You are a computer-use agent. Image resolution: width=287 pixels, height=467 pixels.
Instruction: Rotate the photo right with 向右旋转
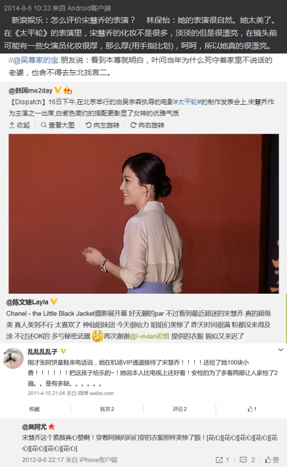[x=147, y=125]
